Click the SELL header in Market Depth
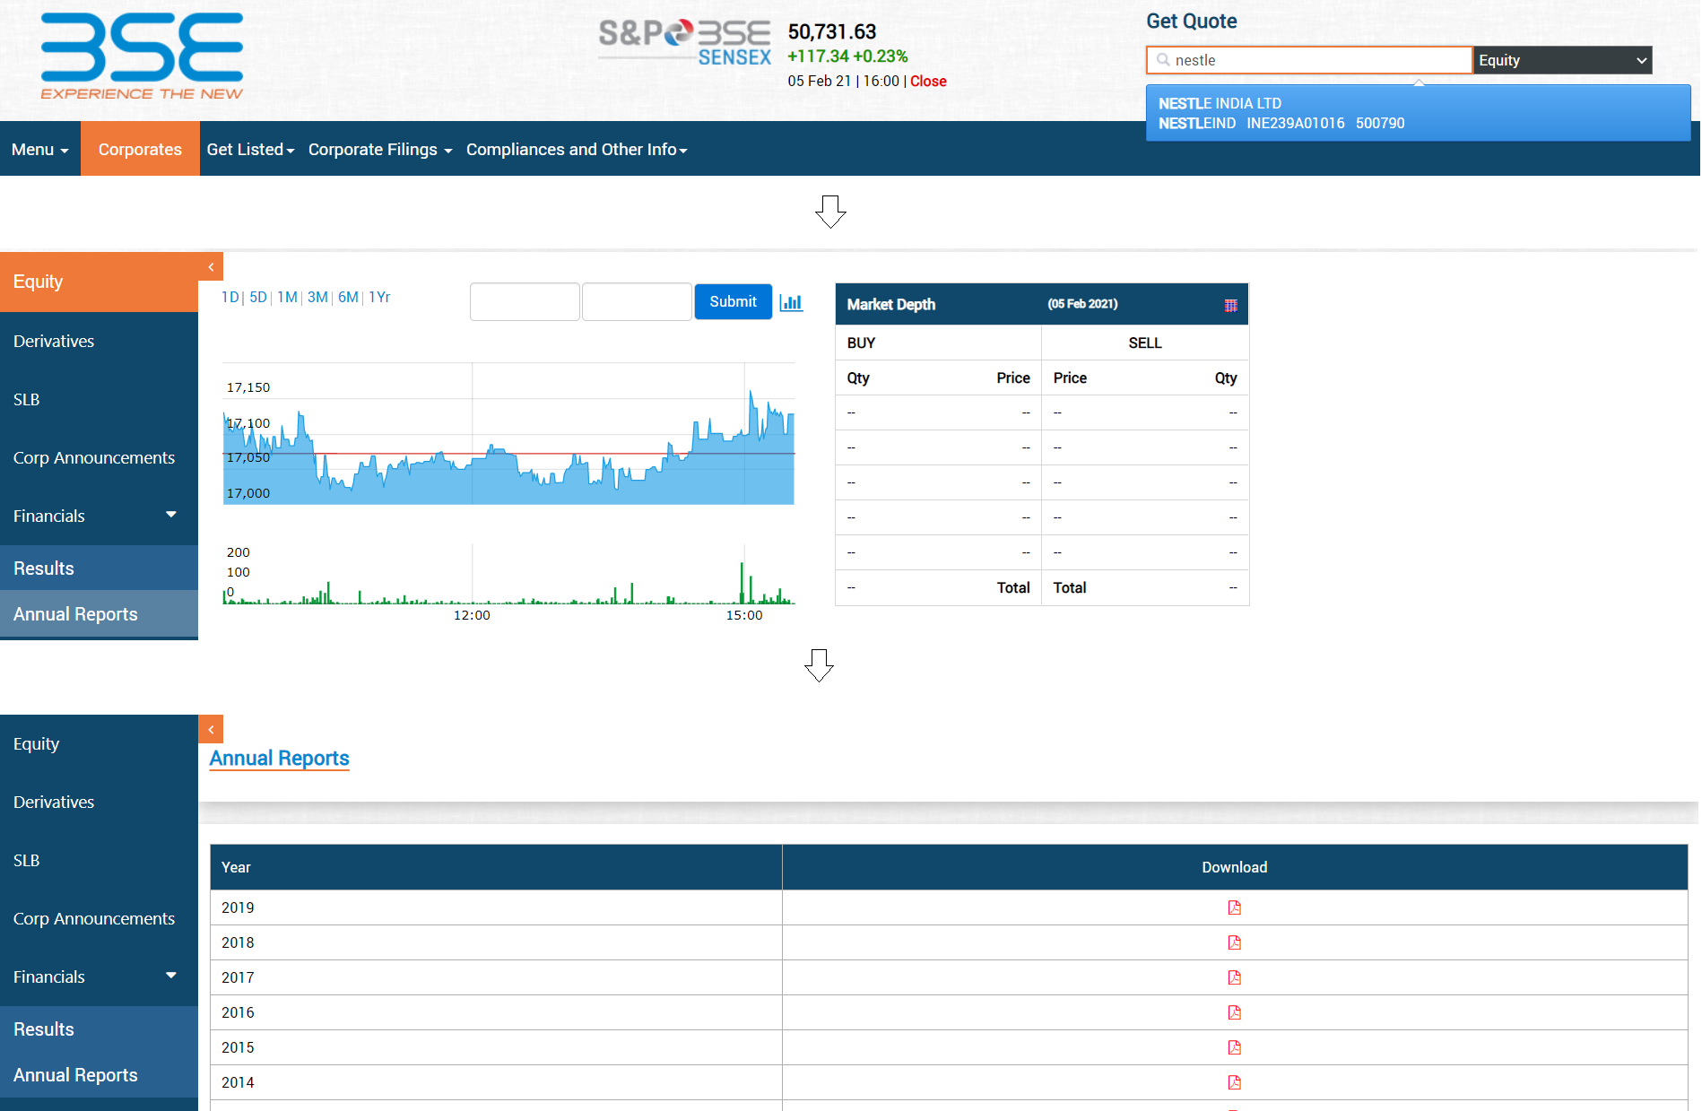This screenshot has height=1111, width=1702. 1145,343
